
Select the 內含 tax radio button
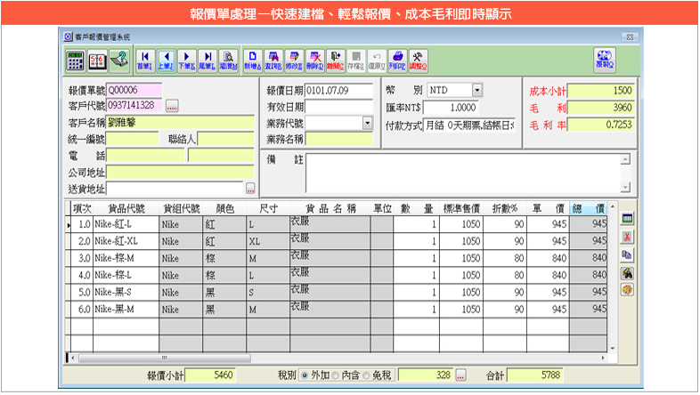pos(336,375)
